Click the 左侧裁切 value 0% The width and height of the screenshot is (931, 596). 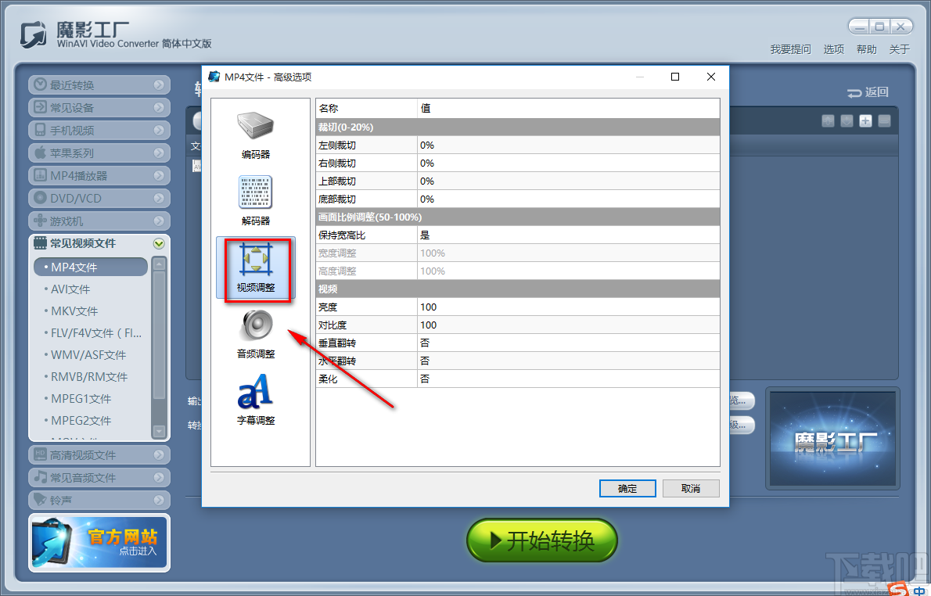pos(568,145)
